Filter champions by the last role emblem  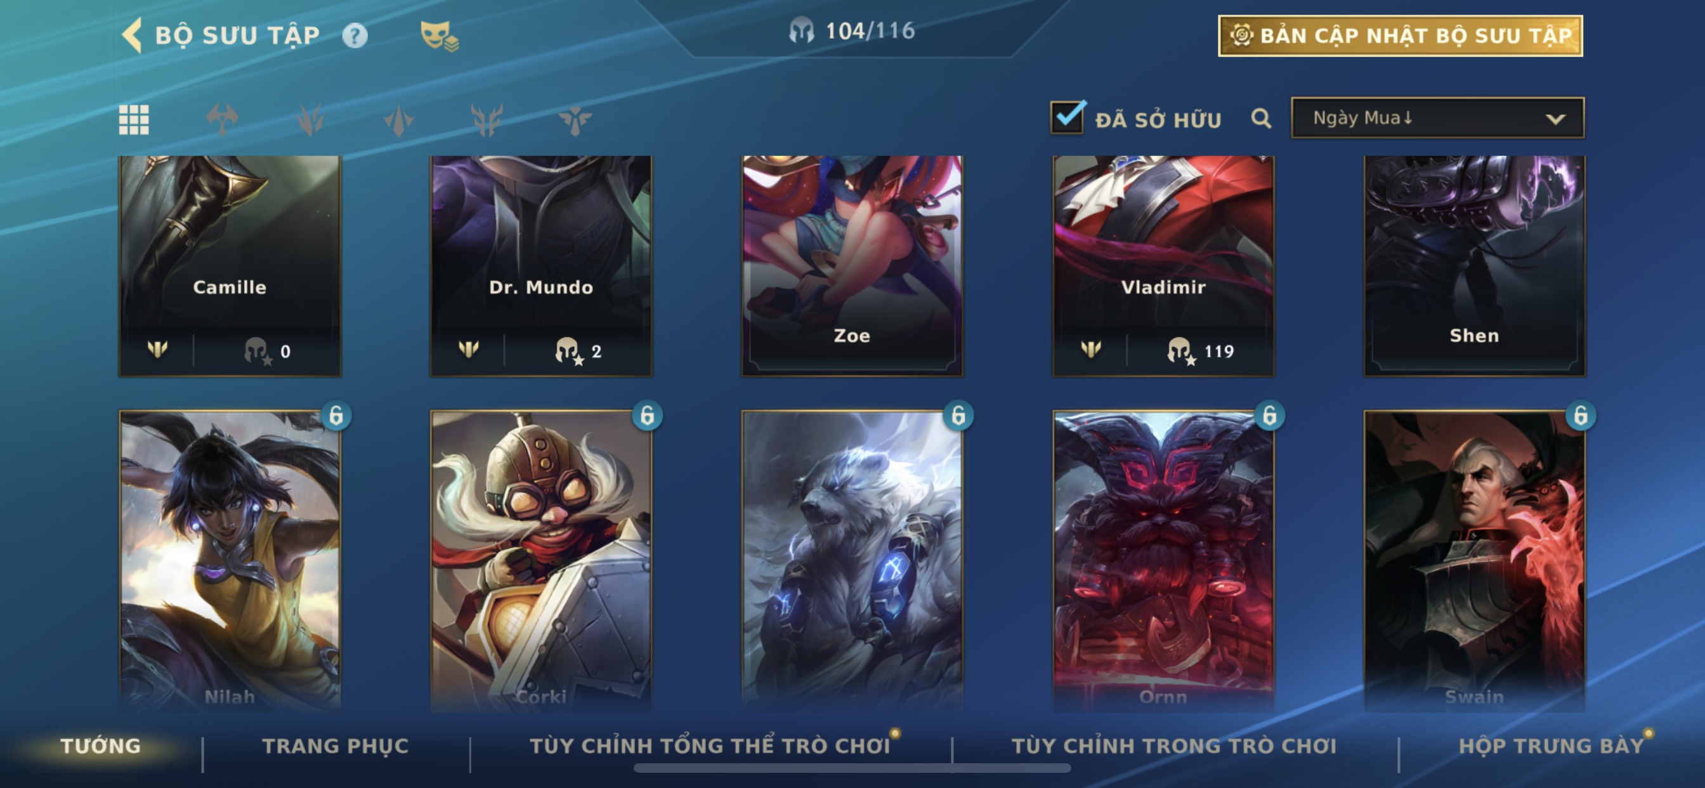(575, 120)
